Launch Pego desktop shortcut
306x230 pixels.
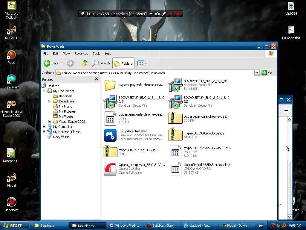[x=11, y=57]
